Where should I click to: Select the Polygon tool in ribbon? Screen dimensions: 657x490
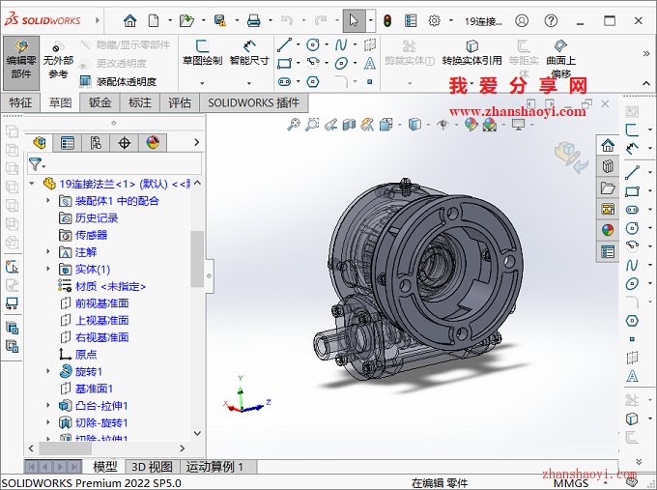point(313,82)
